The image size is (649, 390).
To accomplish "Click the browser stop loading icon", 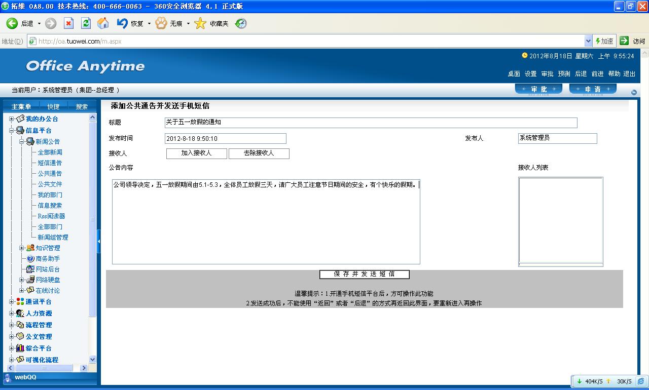I will click(68, 23).
